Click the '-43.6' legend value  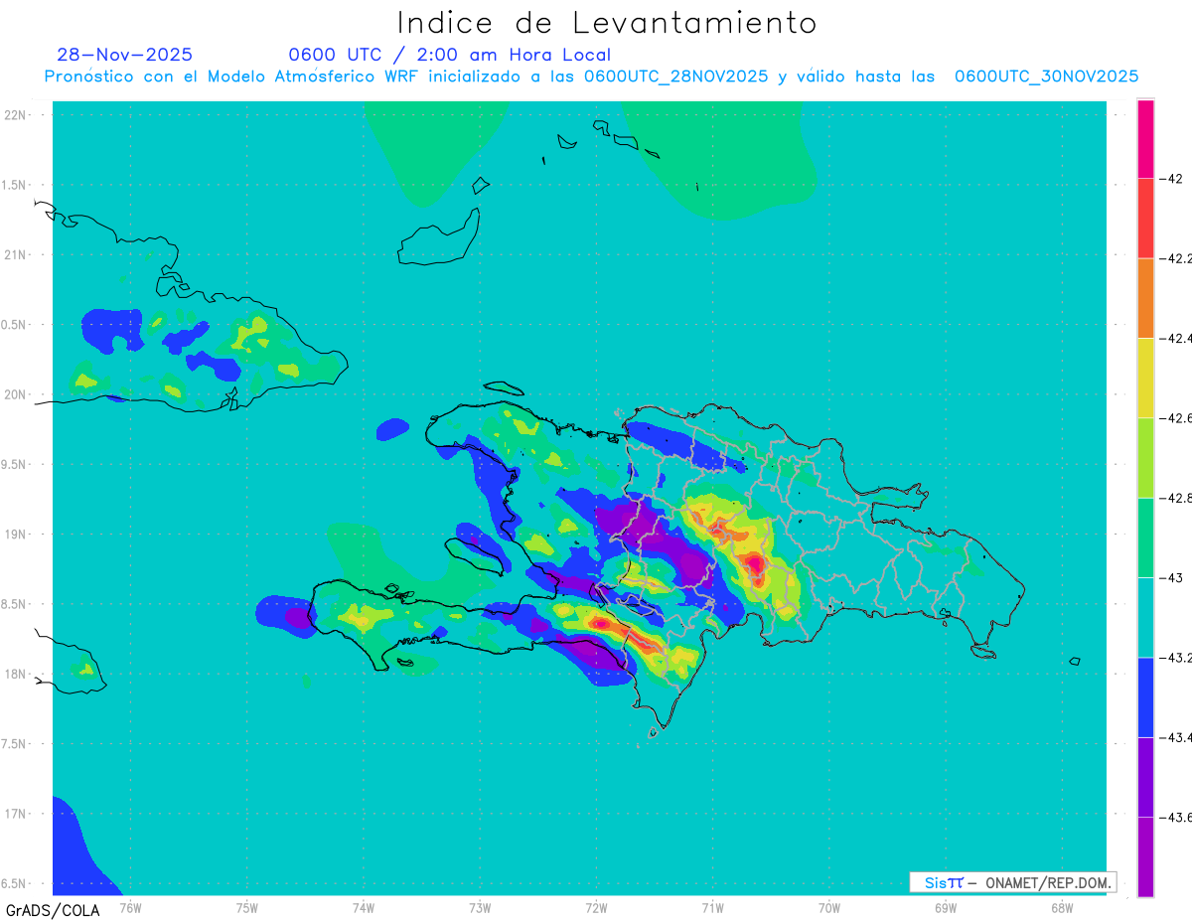[x=1176, y=817]
